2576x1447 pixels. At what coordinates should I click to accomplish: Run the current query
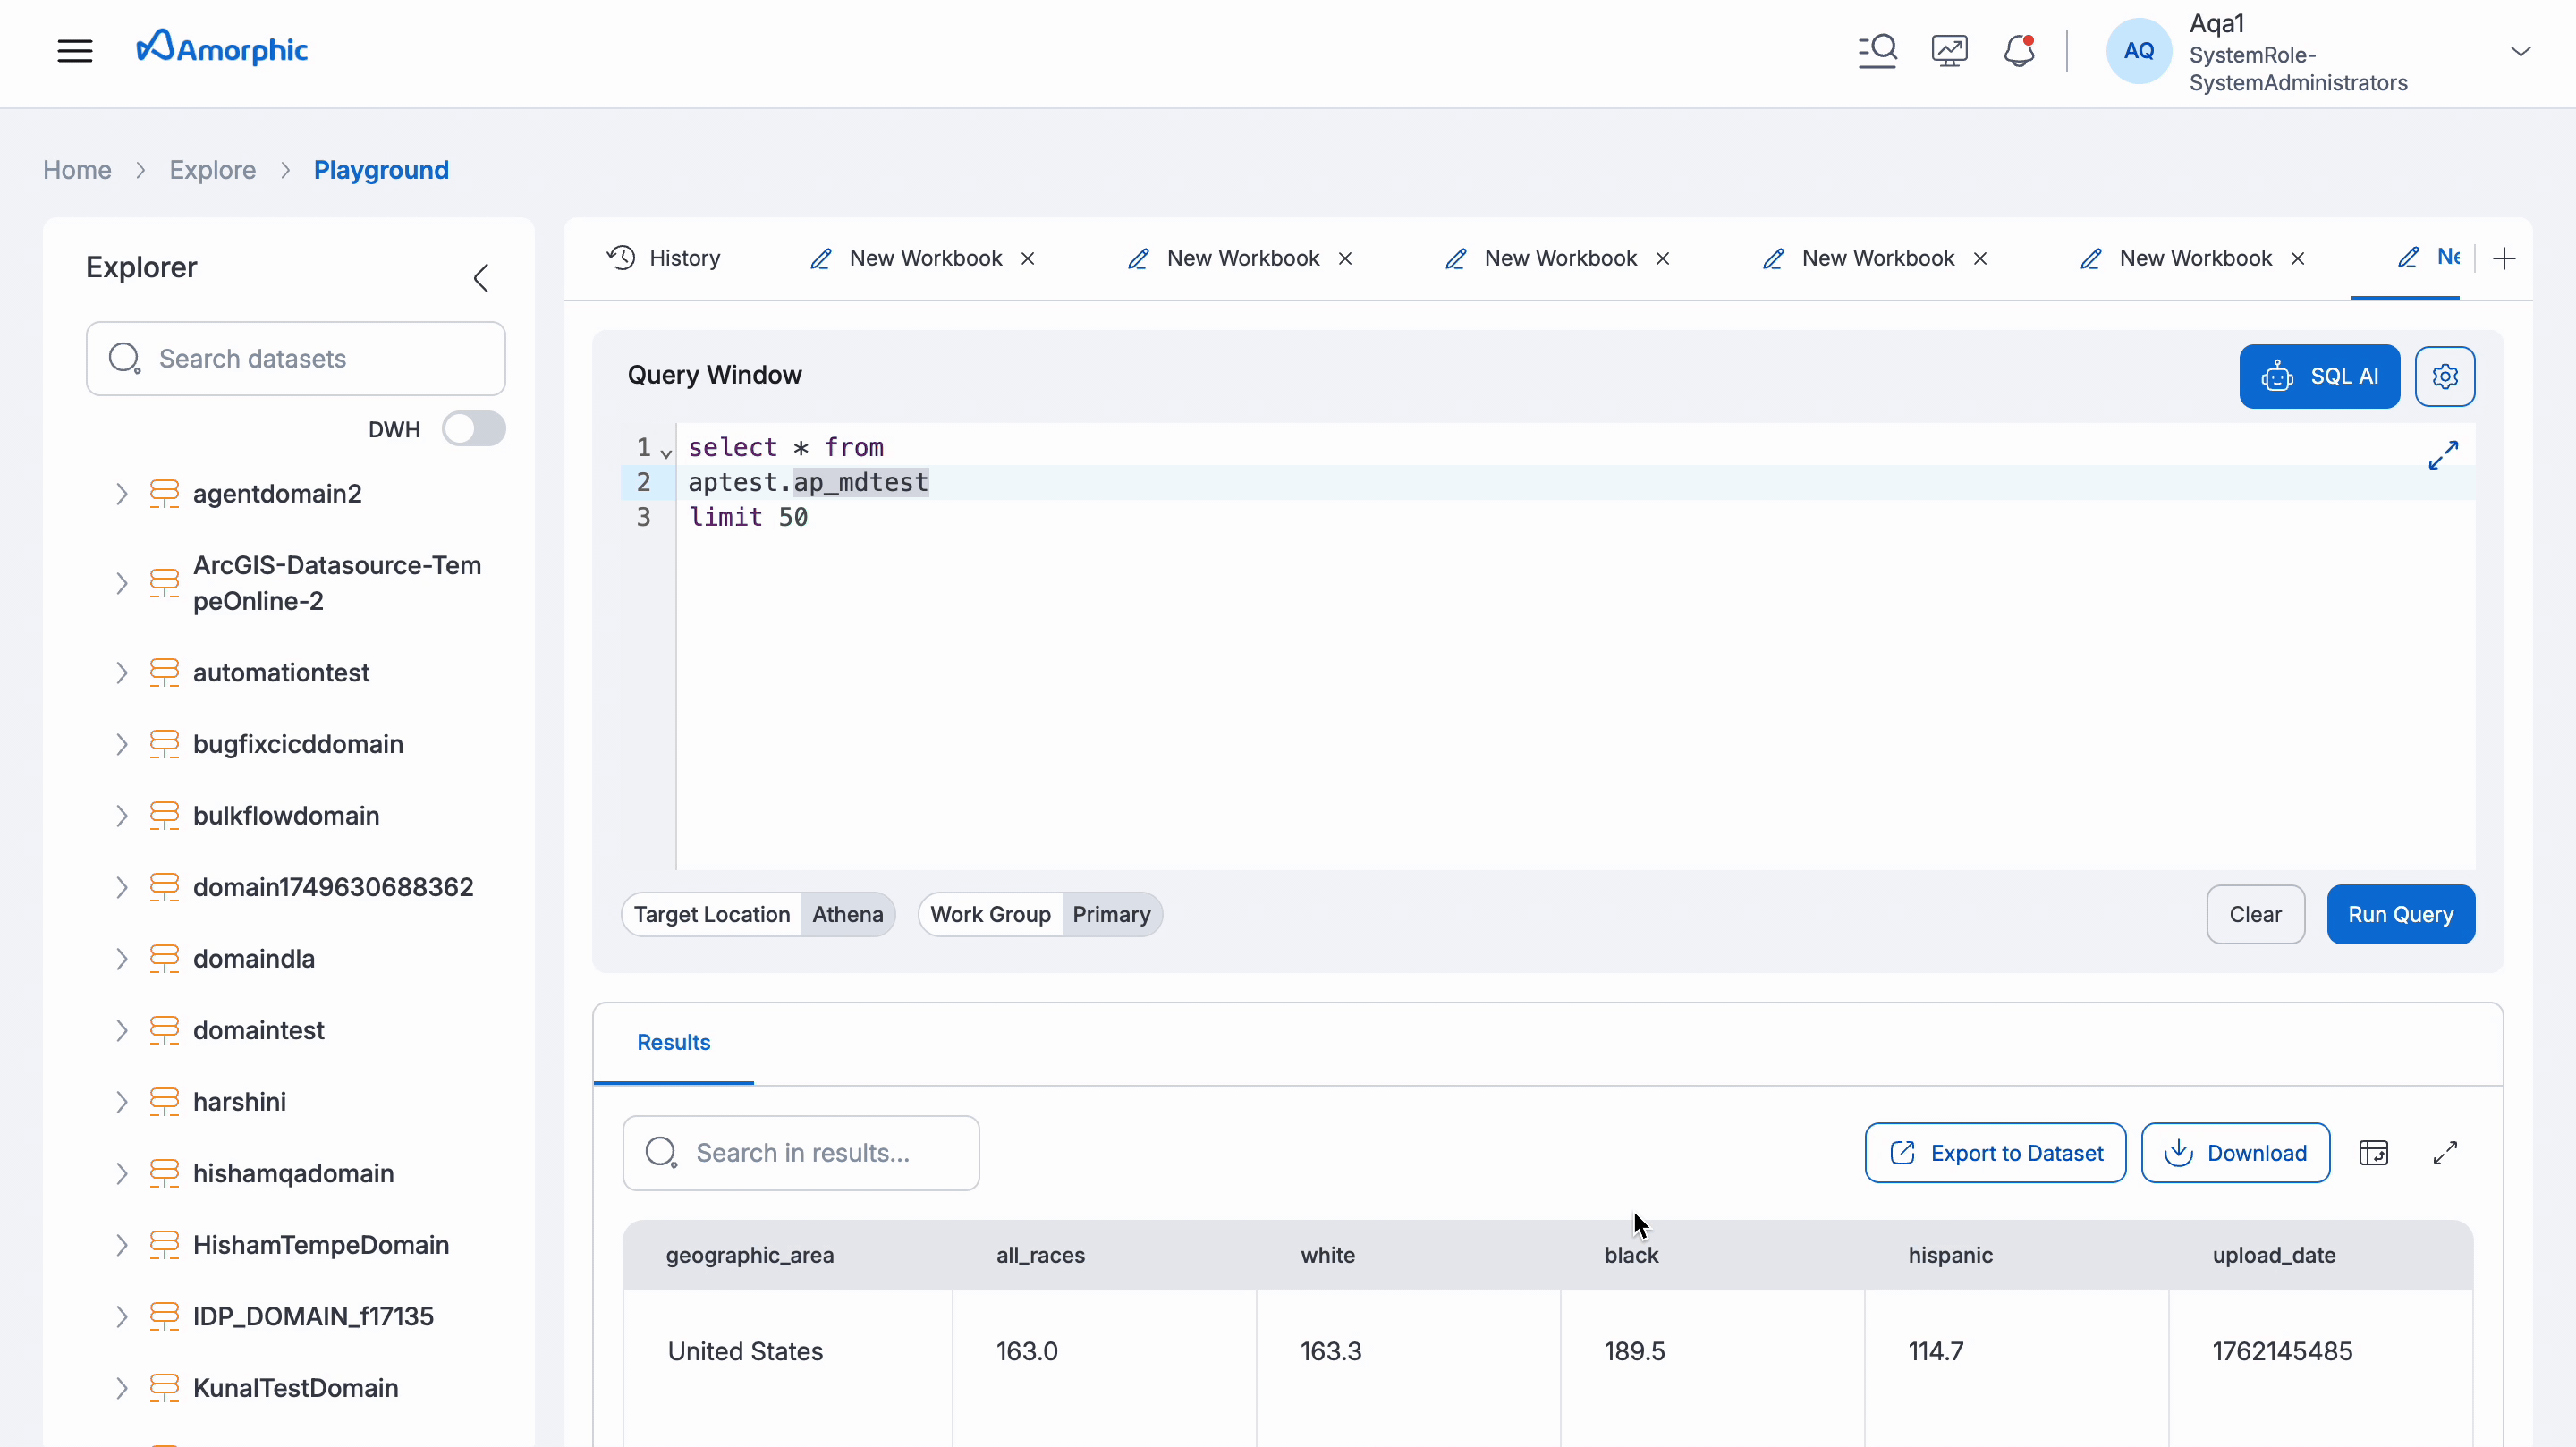click(x=2400, y=914)
